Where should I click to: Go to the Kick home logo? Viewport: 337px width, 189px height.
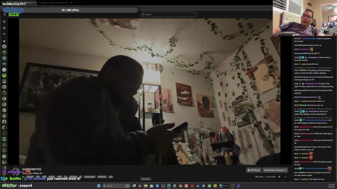click(x=14, y=14)
